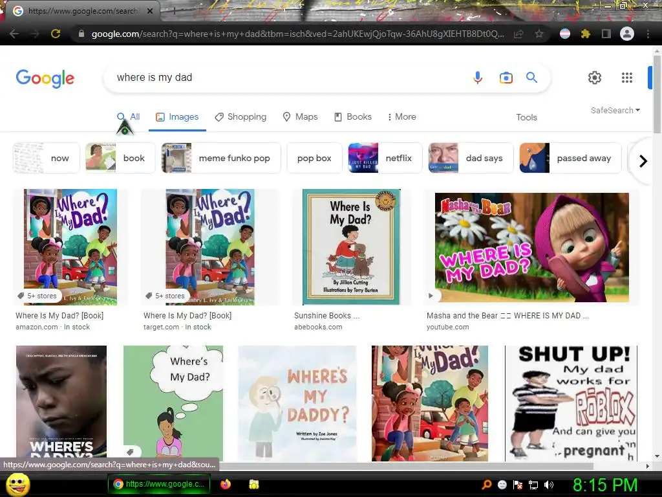Click the Chrome taskbar window button
Screen dimensions: 662x497
pos(159,484)
